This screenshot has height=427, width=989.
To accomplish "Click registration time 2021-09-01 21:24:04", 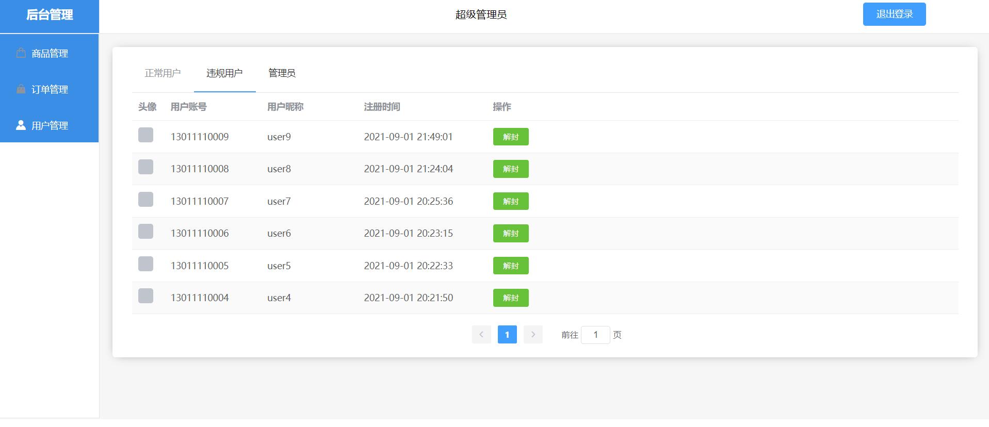I will [408, 169].
